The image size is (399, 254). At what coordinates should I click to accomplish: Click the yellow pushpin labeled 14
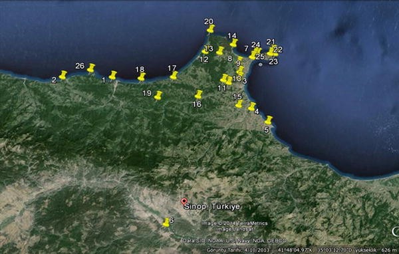coord(234,43)
